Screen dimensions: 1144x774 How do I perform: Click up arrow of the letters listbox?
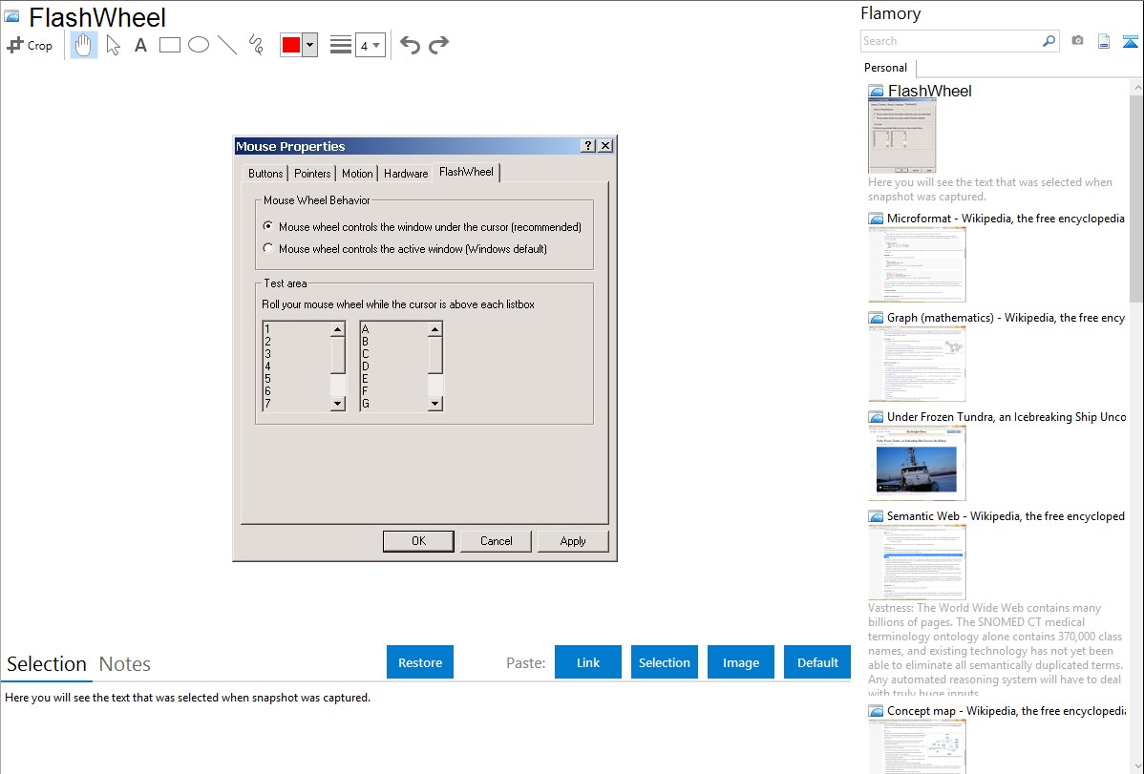[x=434, y=329]
